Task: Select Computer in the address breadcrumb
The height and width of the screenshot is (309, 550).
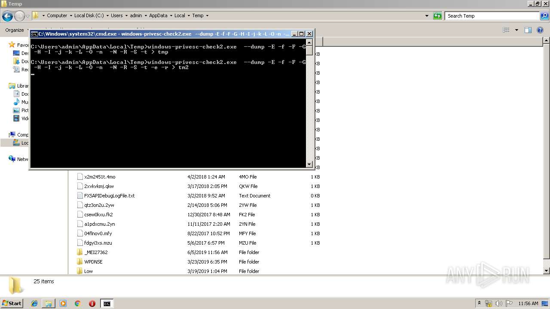Action: pyautogui.click(x=57, y=15)
